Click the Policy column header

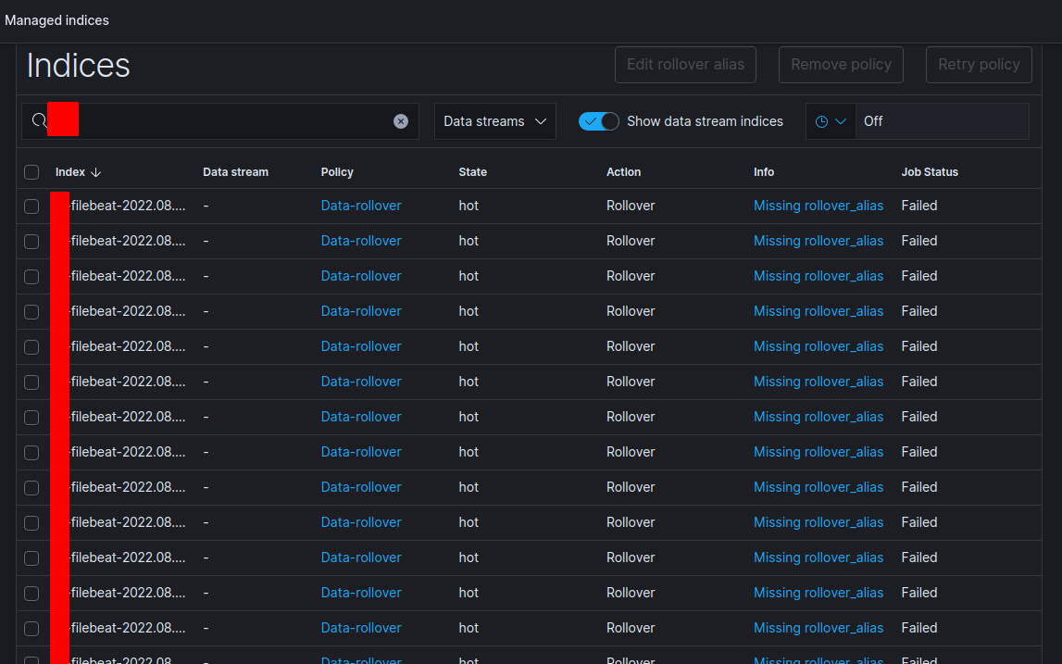tap(337, 172)
